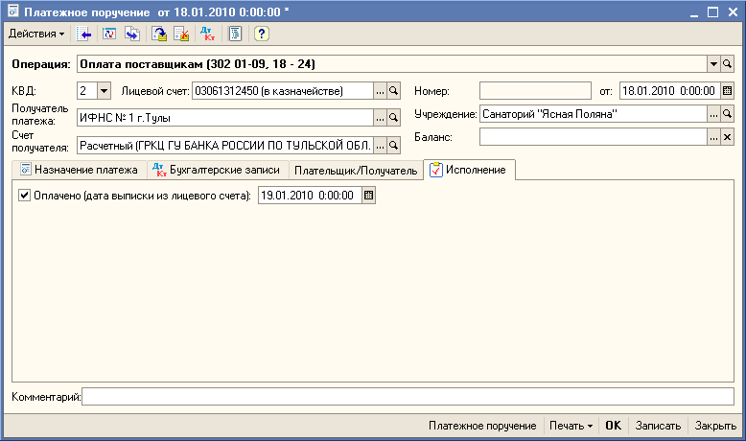Uncheck the Оплачено checkbox
The width and height of the screenshot is (746, 441).
(25, 196)
